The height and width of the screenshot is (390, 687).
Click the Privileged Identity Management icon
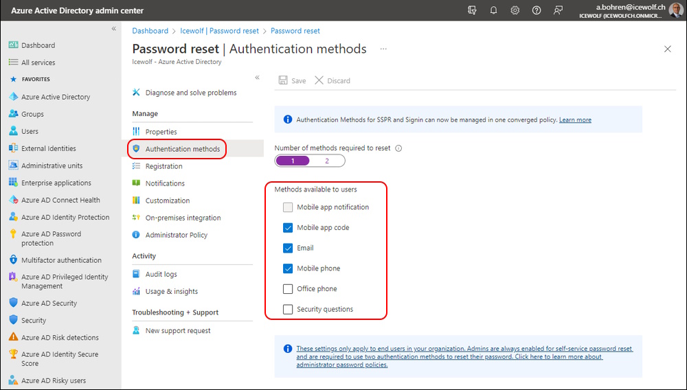coord(14,277)
